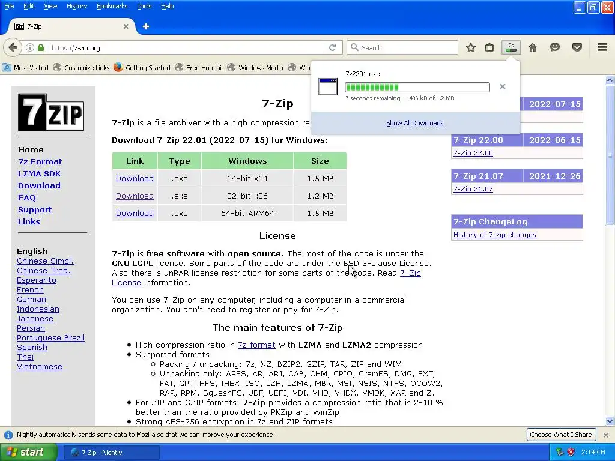Screen dimensions: 615x461
Task: Open the 7-Zip 22.00 news link
Action: (x=473, y=153)
